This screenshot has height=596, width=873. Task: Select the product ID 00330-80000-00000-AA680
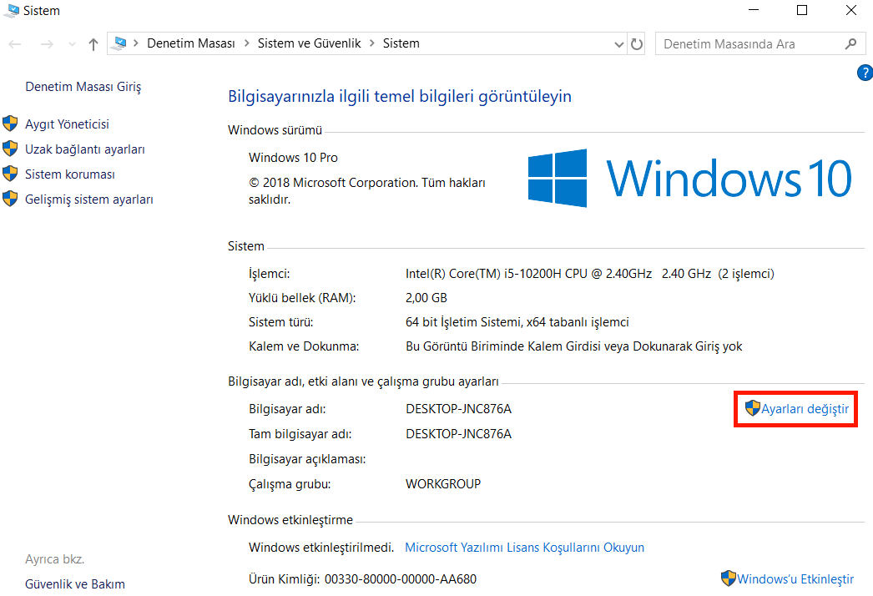click(401, 579)
